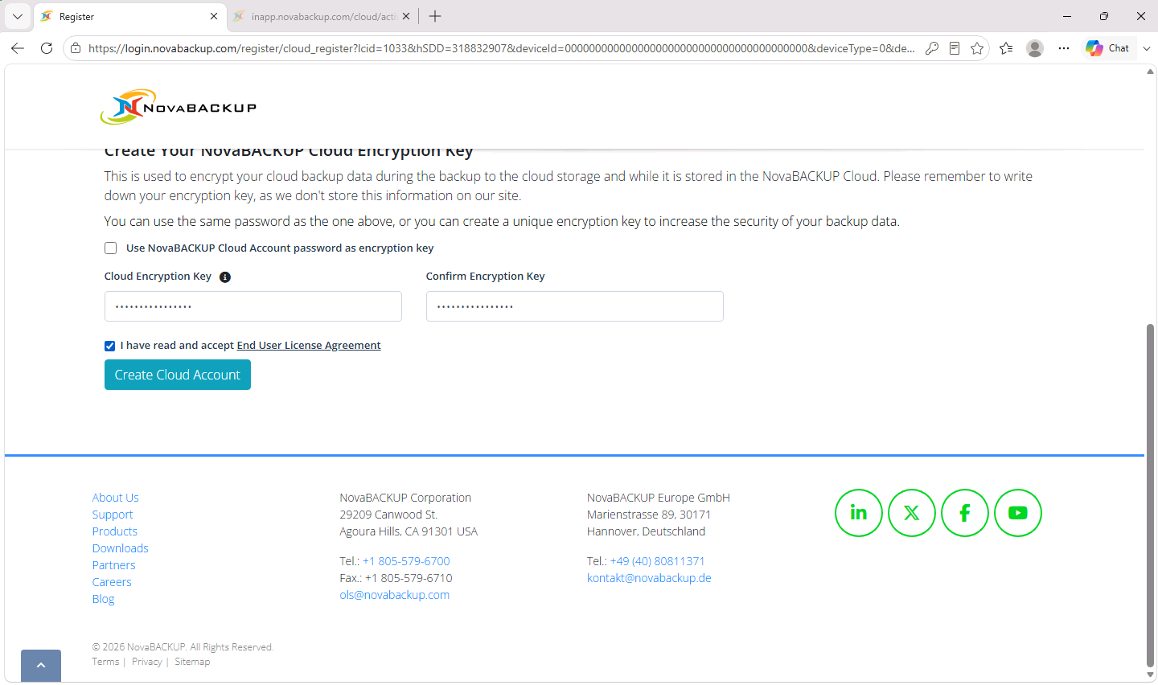Open the reader view icon
Screen dimensions: 1158x685
954,48
